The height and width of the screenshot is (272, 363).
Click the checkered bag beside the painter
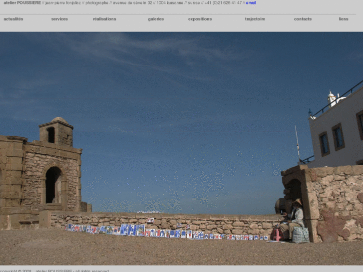pos(301,235)
